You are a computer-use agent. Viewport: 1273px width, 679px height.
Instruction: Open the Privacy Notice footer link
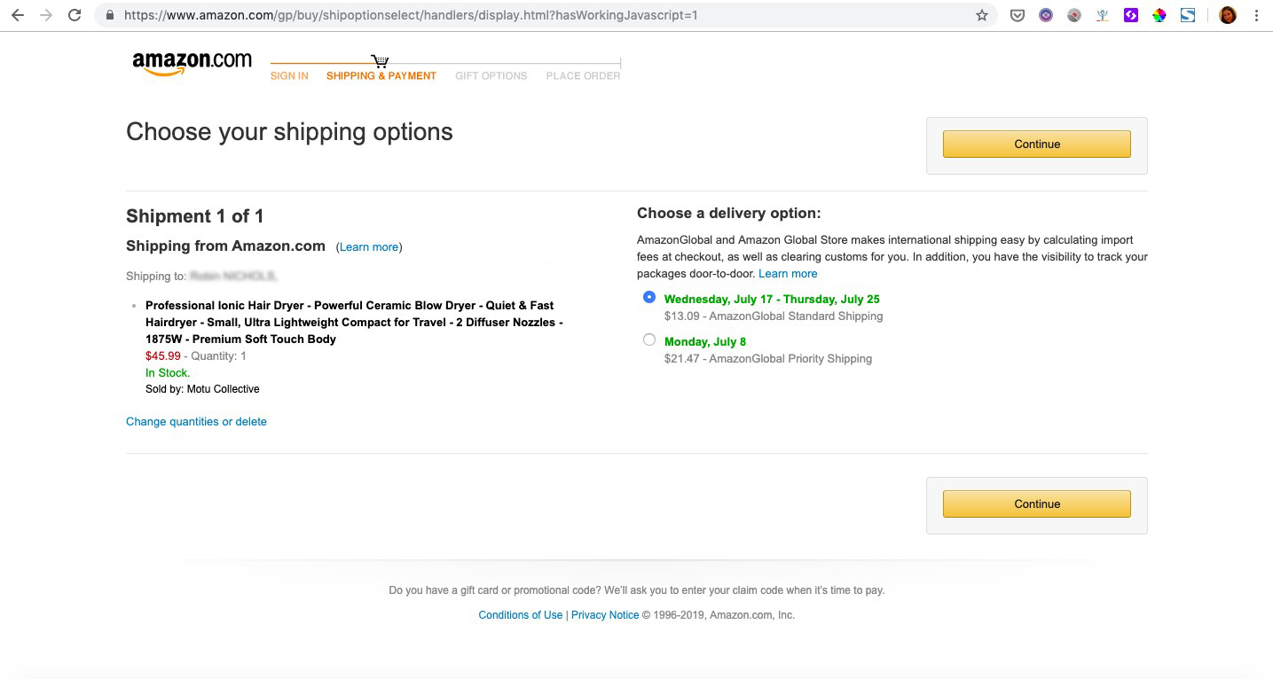point(605,615)
